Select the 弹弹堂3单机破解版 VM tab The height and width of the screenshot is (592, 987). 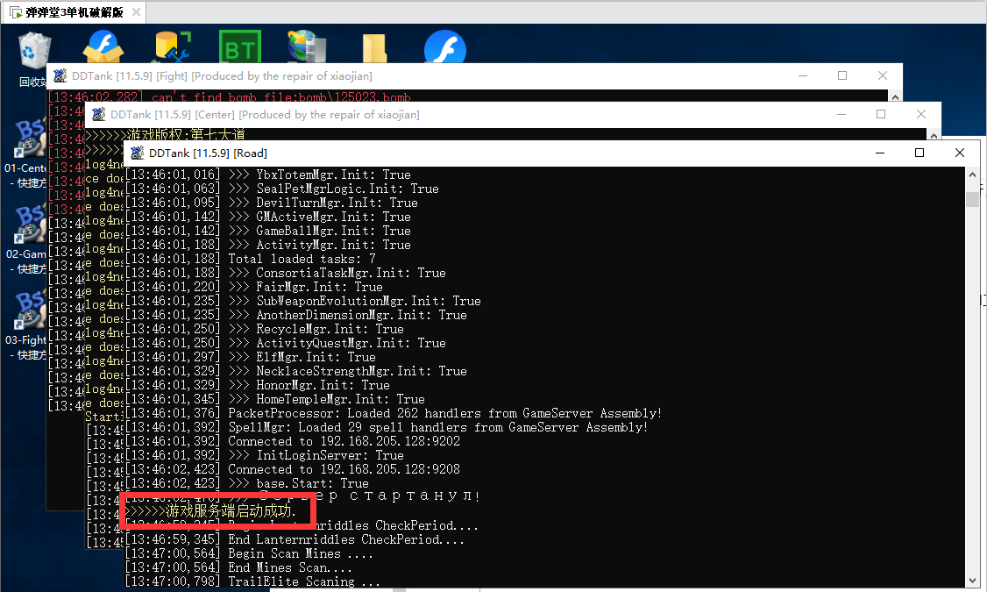(x=68, y=13)
